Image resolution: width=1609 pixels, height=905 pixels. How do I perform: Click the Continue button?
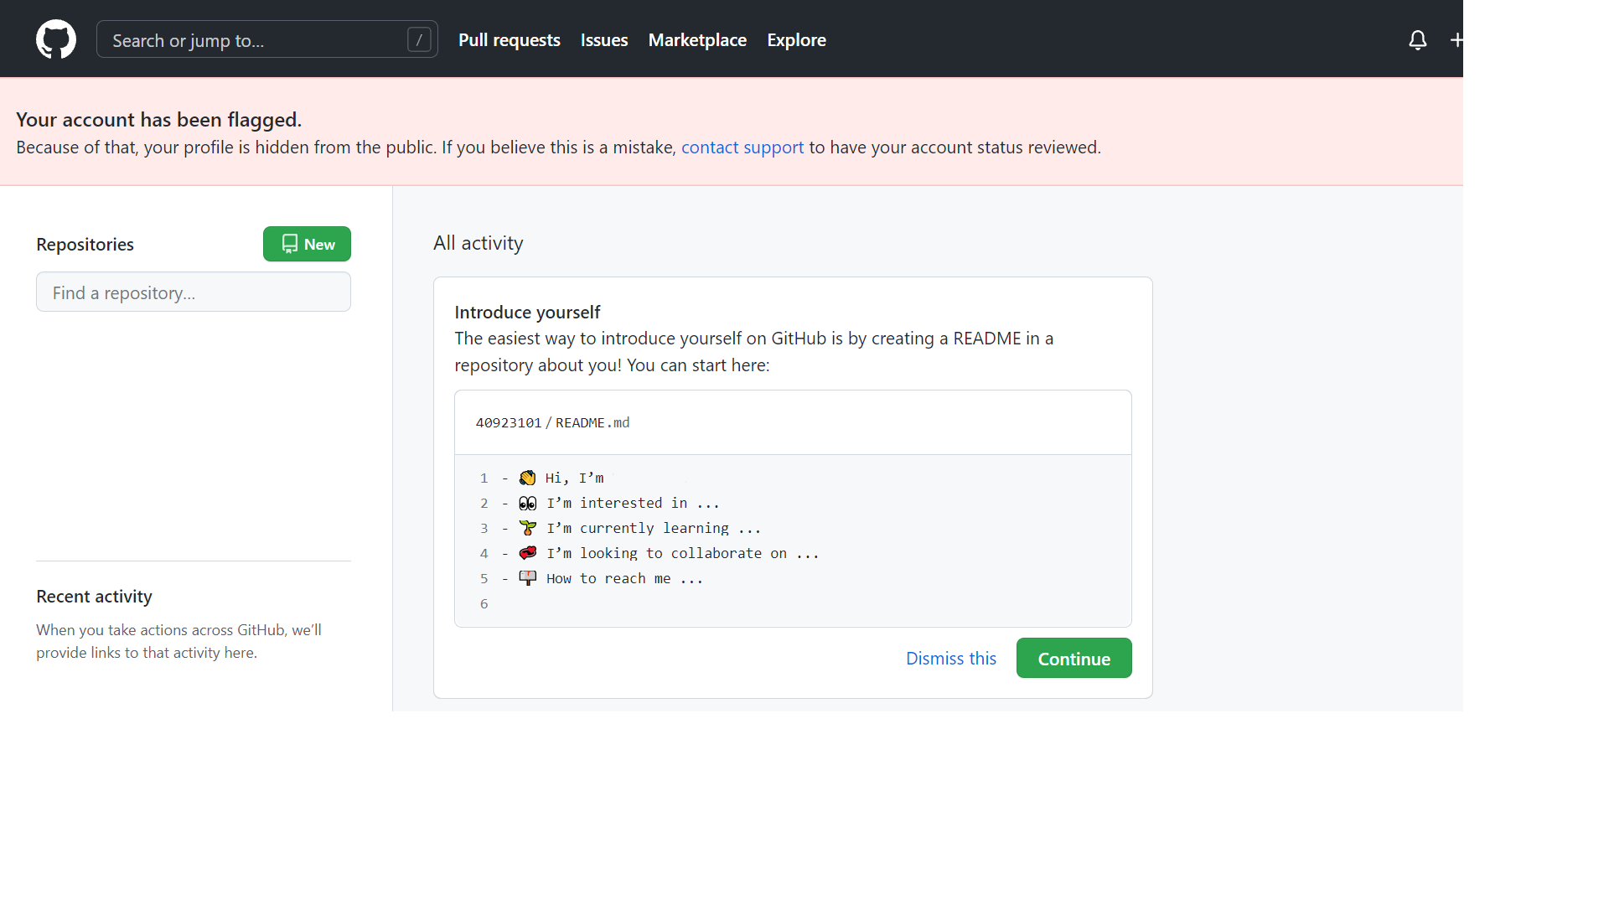(x=1074, y=659)
